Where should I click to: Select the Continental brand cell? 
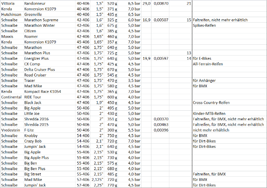pyautogui.click(x=12, y=97)
